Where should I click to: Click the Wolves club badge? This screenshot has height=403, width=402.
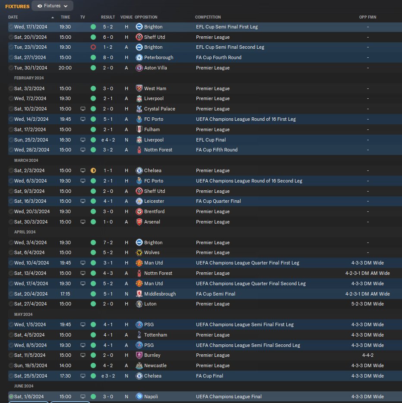click(139, 253)
